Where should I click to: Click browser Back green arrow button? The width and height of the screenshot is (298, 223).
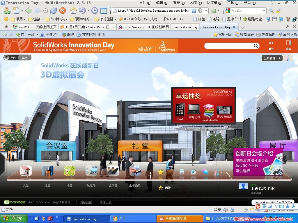pos(28,11)
